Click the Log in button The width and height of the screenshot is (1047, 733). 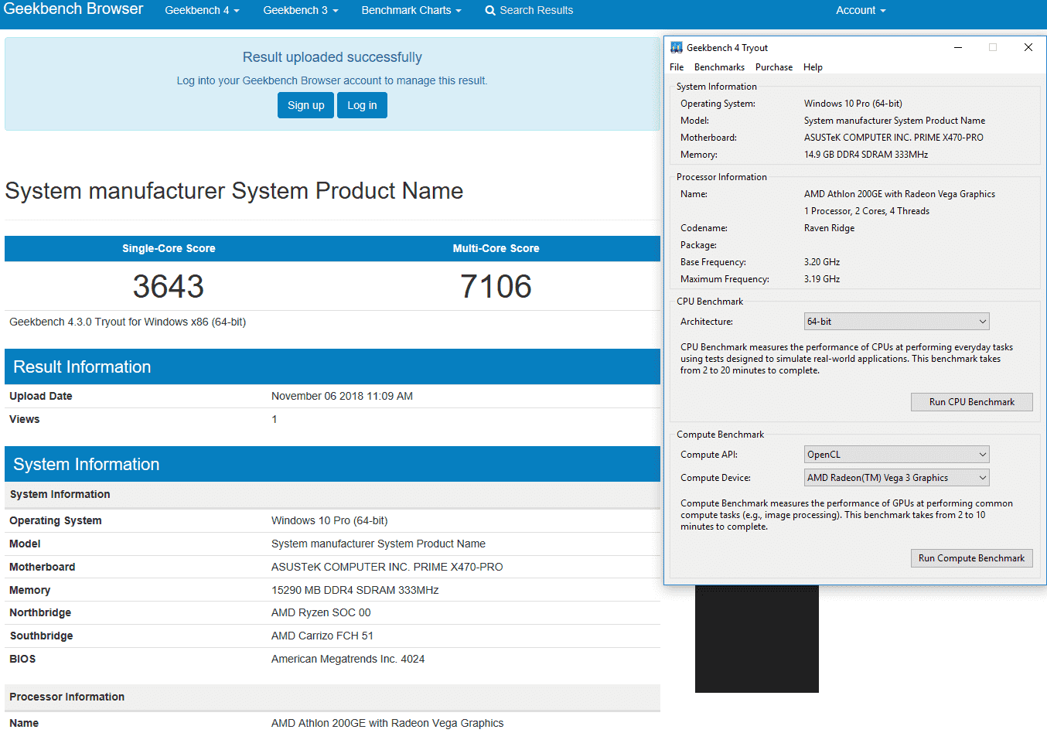[362, 105]
